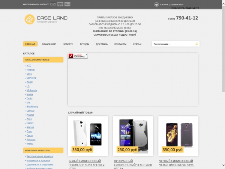Open the Motorola cases link
225x169 pixels.
click(x=31, y=90)
